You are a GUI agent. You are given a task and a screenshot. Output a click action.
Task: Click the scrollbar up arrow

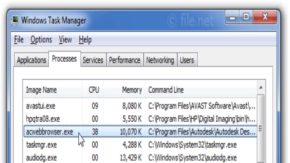[261, 87]
